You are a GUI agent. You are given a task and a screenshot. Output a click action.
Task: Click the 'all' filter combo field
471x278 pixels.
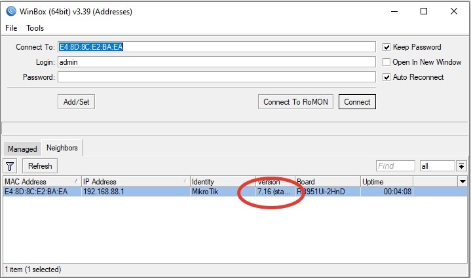438,166
